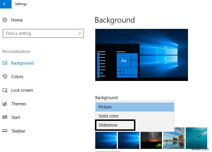Open the Themes page
Viewport: 212px width, 152px height.
coord(19,104)
